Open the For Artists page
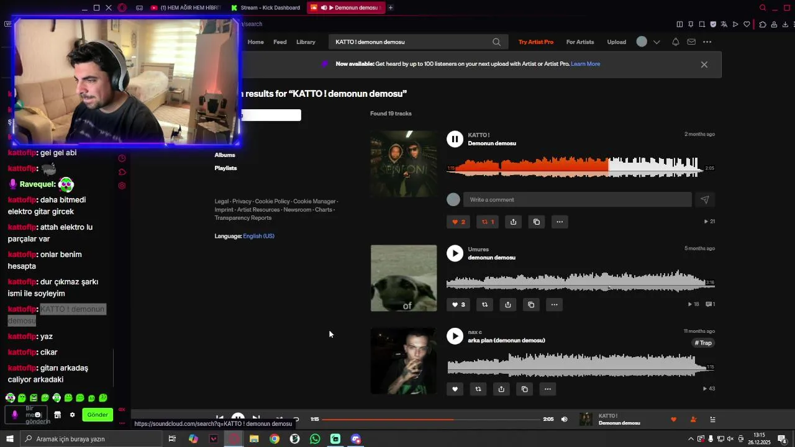Screen dimensions: 795x447 (580, 42)
